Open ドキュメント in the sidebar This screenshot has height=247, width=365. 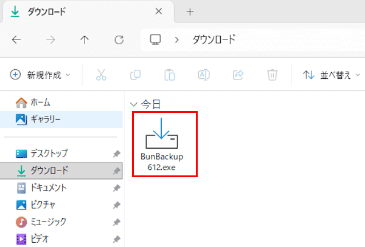tap(61, 188)
